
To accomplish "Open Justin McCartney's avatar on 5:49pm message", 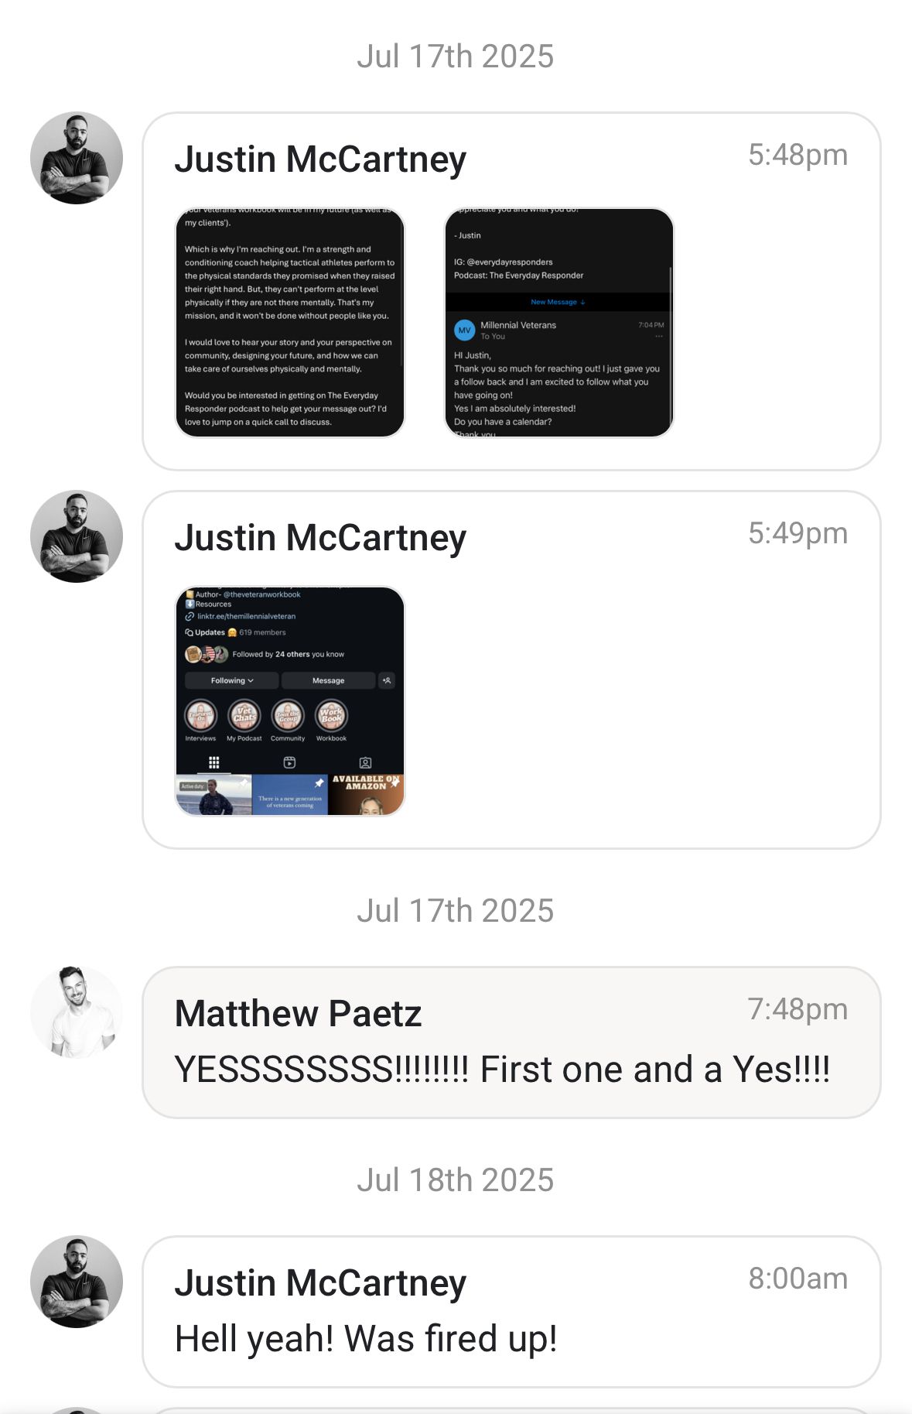I will 77,536.
